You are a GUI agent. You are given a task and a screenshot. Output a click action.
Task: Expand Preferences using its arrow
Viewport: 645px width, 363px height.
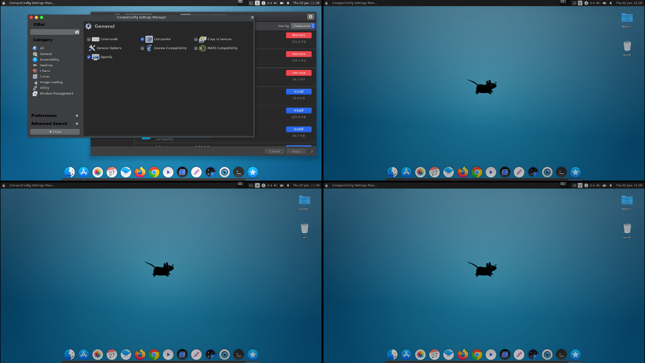click(77, 116)
